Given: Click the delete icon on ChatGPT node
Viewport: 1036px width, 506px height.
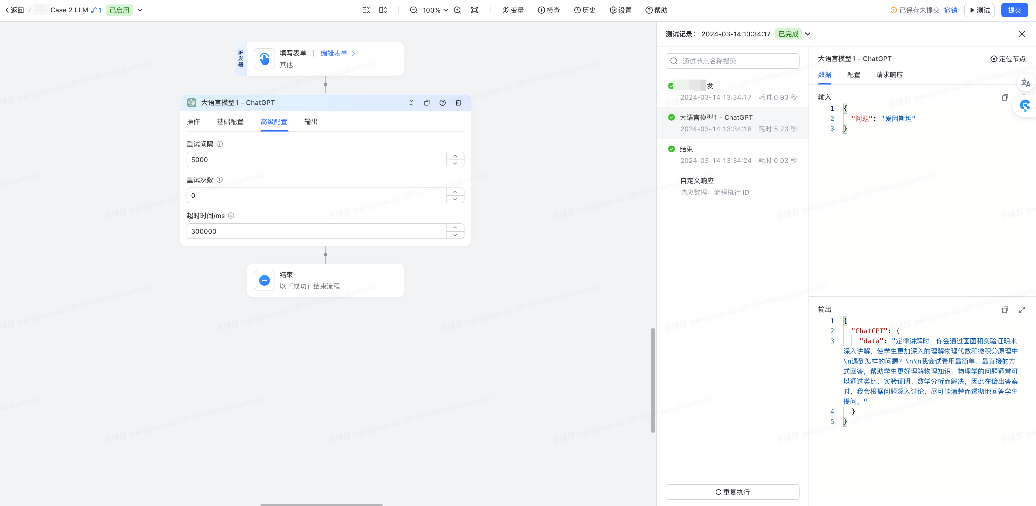Looking at the screenshot, I should coord(458,103).
